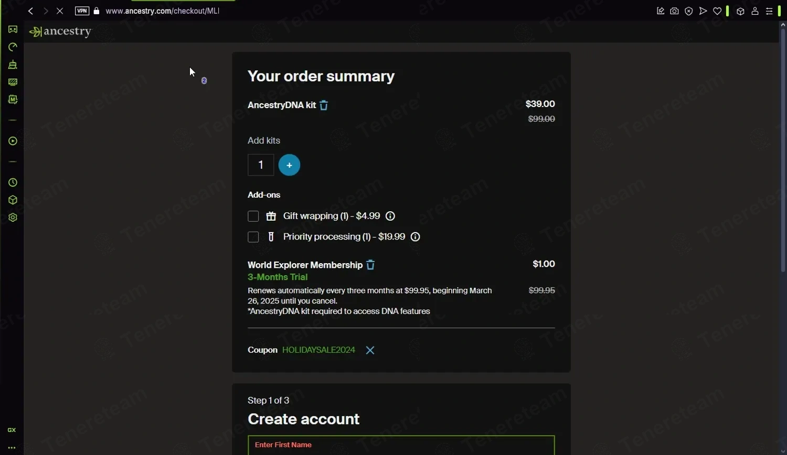Open the sidebar History clock icon

(13, 182)
